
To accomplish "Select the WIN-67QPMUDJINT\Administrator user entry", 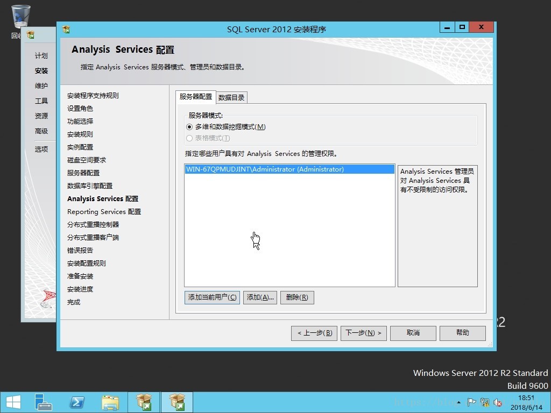I will coord(289,169).
